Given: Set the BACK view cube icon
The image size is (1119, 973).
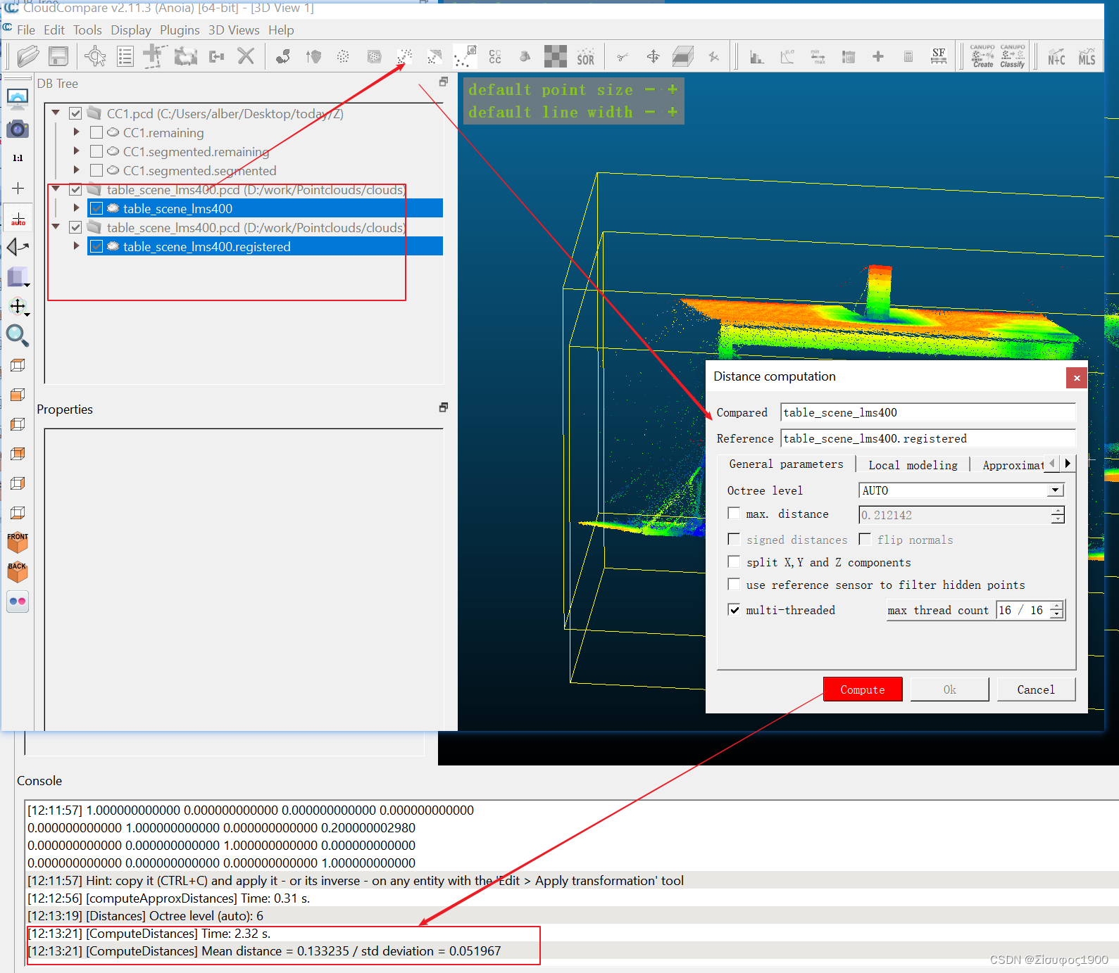Looking at the screenshot, I should [18, 571].
